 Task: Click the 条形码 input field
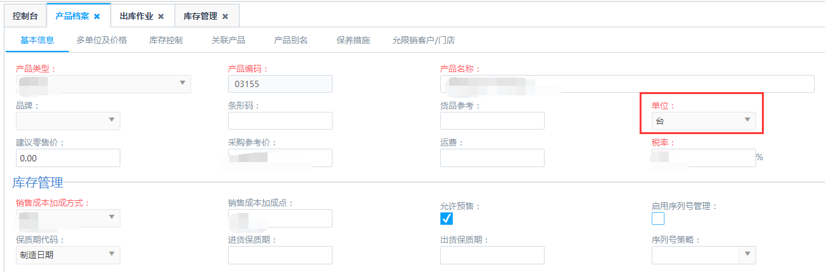coord(280,121)
